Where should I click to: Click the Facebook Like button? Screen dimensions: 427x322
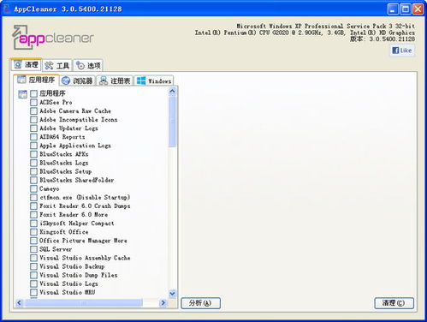point(402,51)
